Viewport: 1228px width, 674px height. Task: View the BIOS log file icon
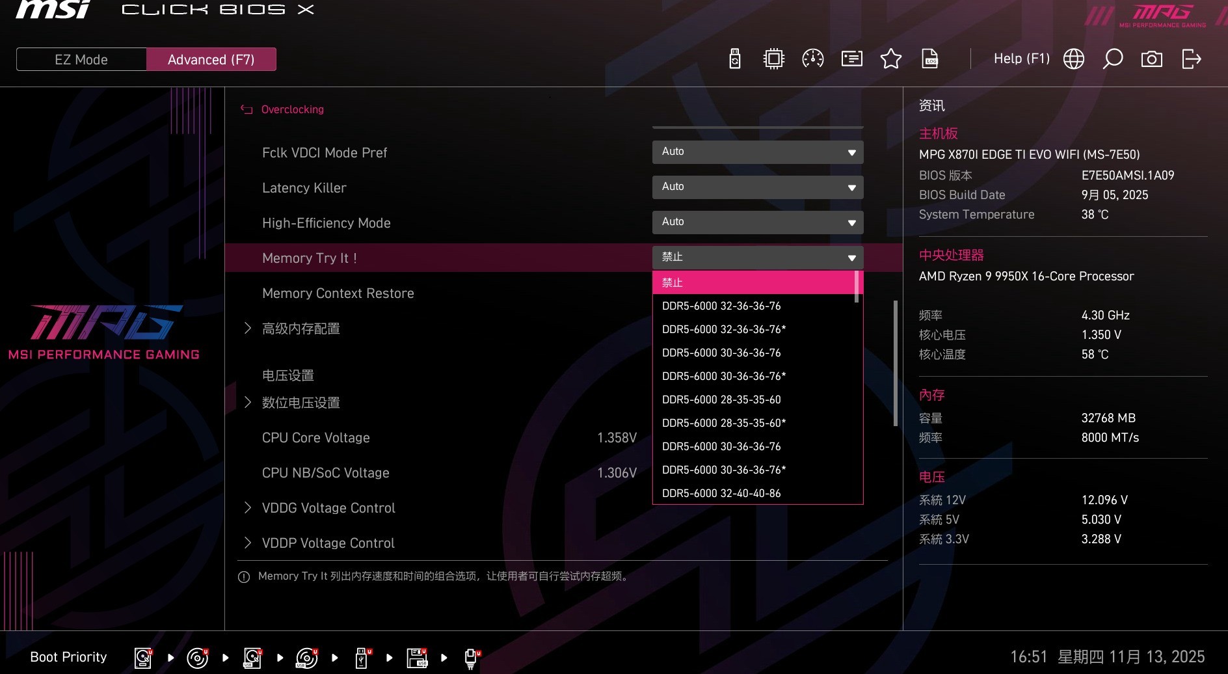929,59
